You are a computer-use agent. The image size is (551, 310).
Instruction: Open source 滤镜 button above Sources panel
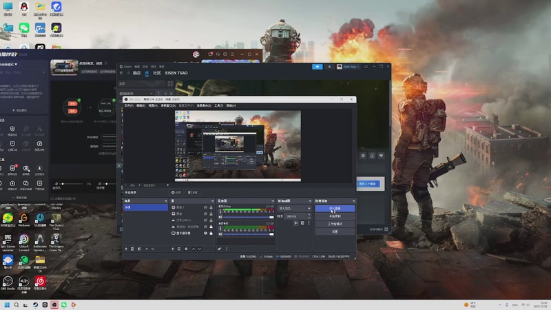tap(193, 192)
